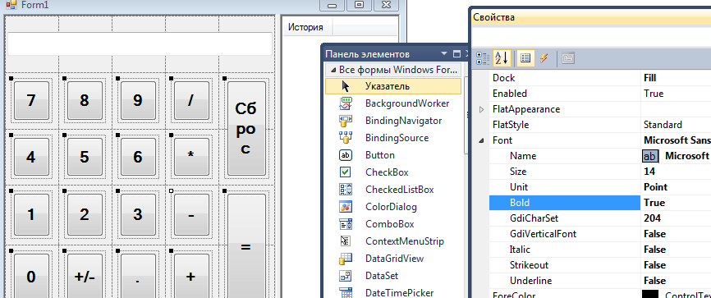Viewport: 711px width, 298px height.
Task: Click calculator button 6
Action: click(138, 157)
